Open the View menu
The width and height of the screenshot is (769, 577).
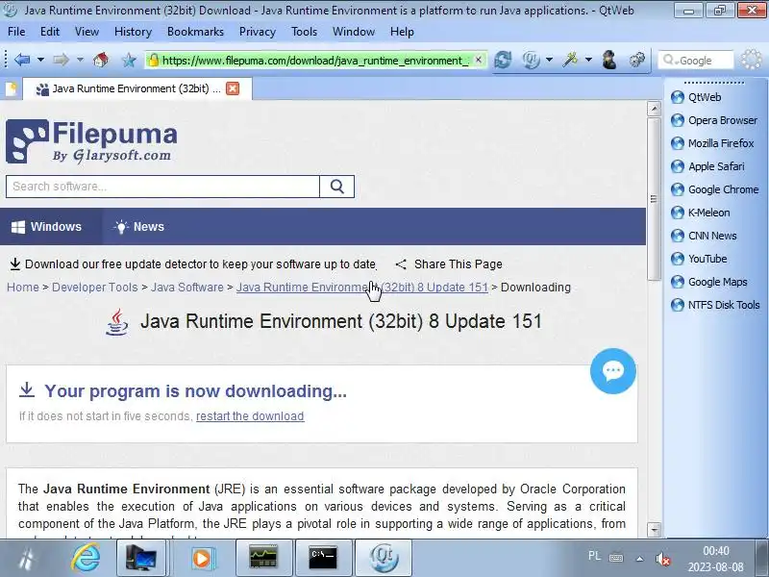[x=87, y=32]
